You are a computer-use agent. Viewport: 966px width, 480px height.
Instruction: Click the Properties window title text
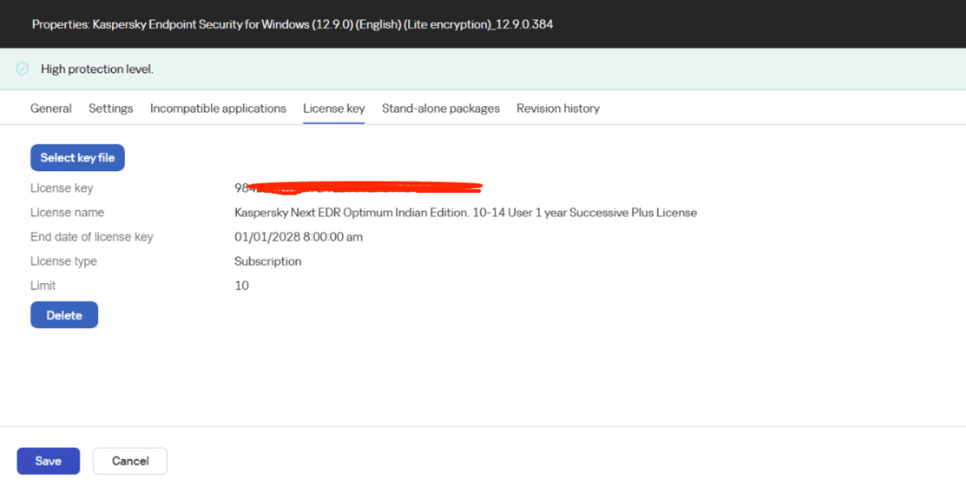point(292,24)
